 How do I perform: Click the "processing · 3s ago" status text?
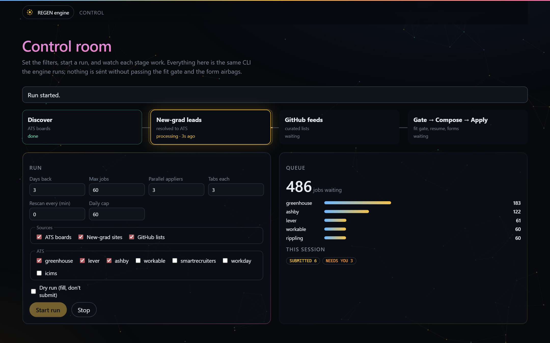click(175, 136)
